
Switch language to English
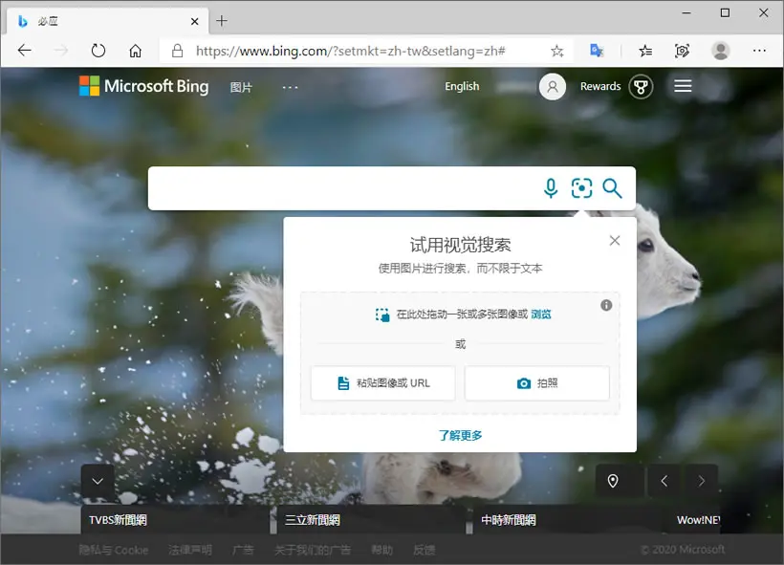pos(462,86)
